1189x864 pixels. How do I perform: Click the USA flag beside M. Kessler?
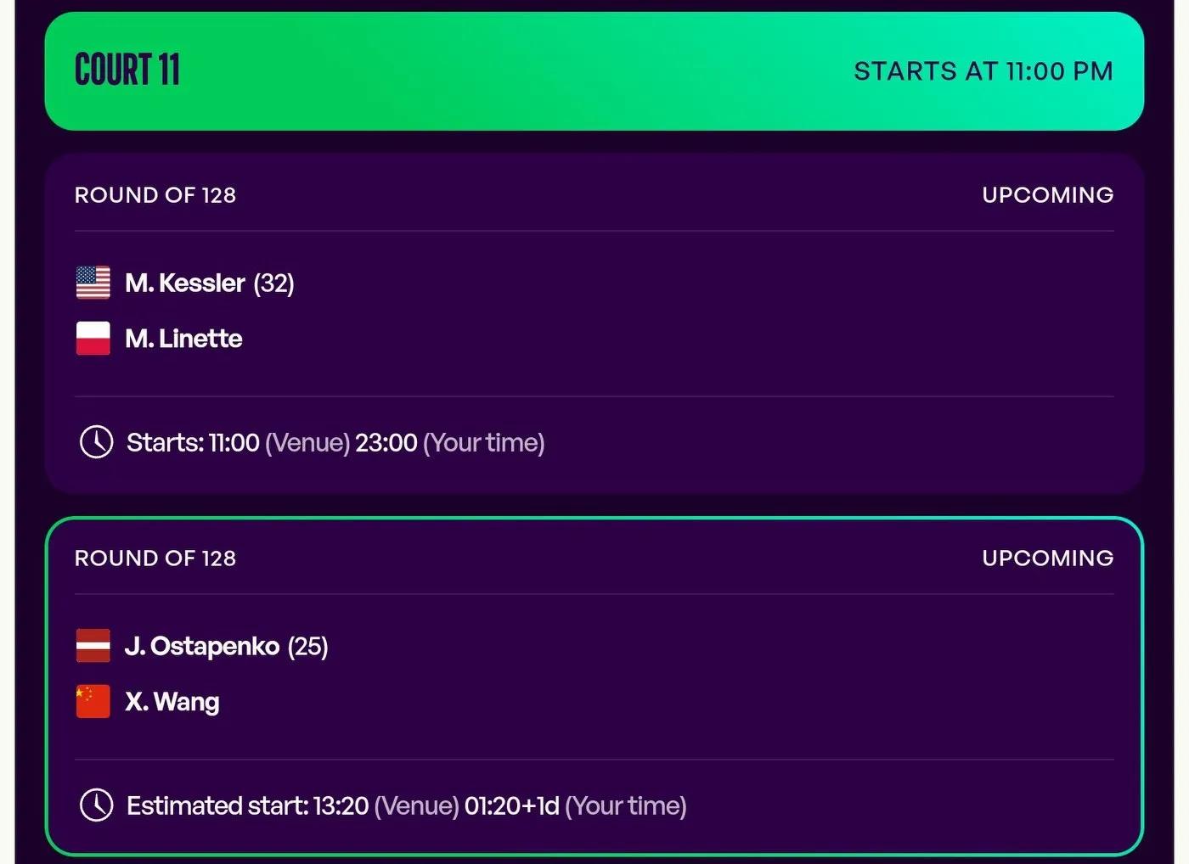(93, 283)
